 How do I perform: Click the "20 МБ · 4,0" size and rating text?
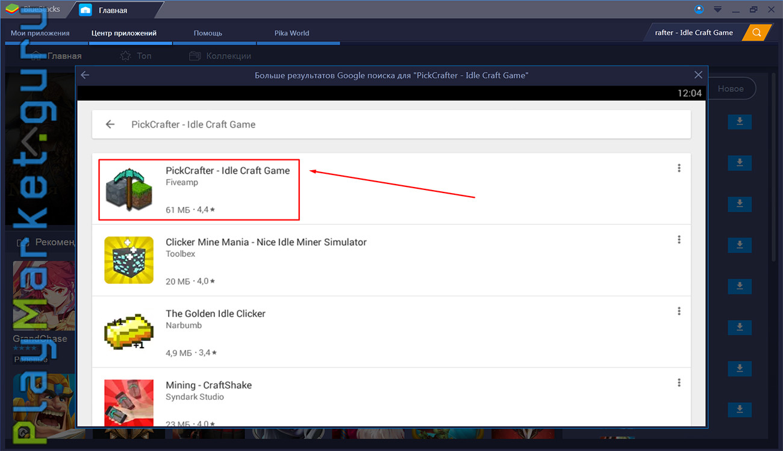pyautogui.click(x=190, y=281)
